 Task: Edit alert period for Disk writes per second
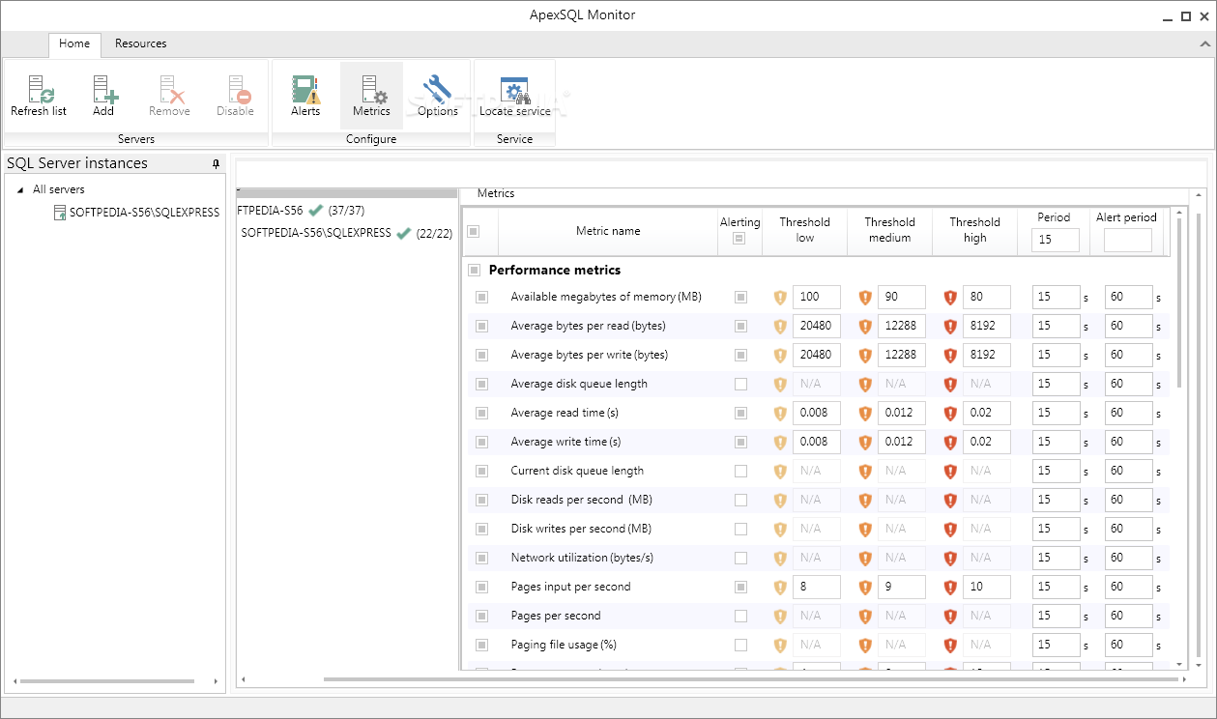(x=1128, y=530)
